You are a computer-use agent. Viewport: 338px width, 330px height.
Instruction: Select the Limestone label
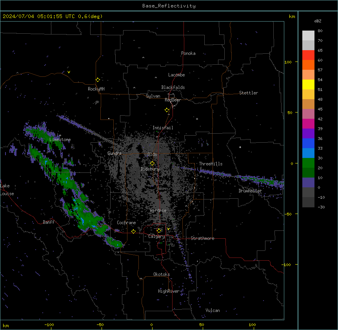pyautogui.click(x=60, y=140)
